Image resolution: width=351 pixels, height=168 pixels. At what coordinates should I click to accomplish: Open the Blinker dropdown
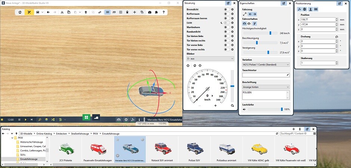pyautogui.click(x=210, y=59)
